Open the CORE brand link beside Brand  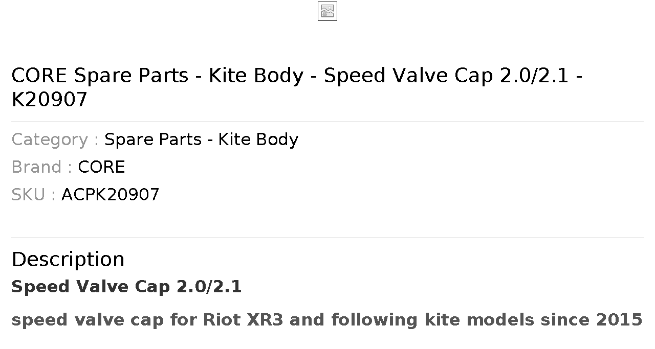click(101, 167)
